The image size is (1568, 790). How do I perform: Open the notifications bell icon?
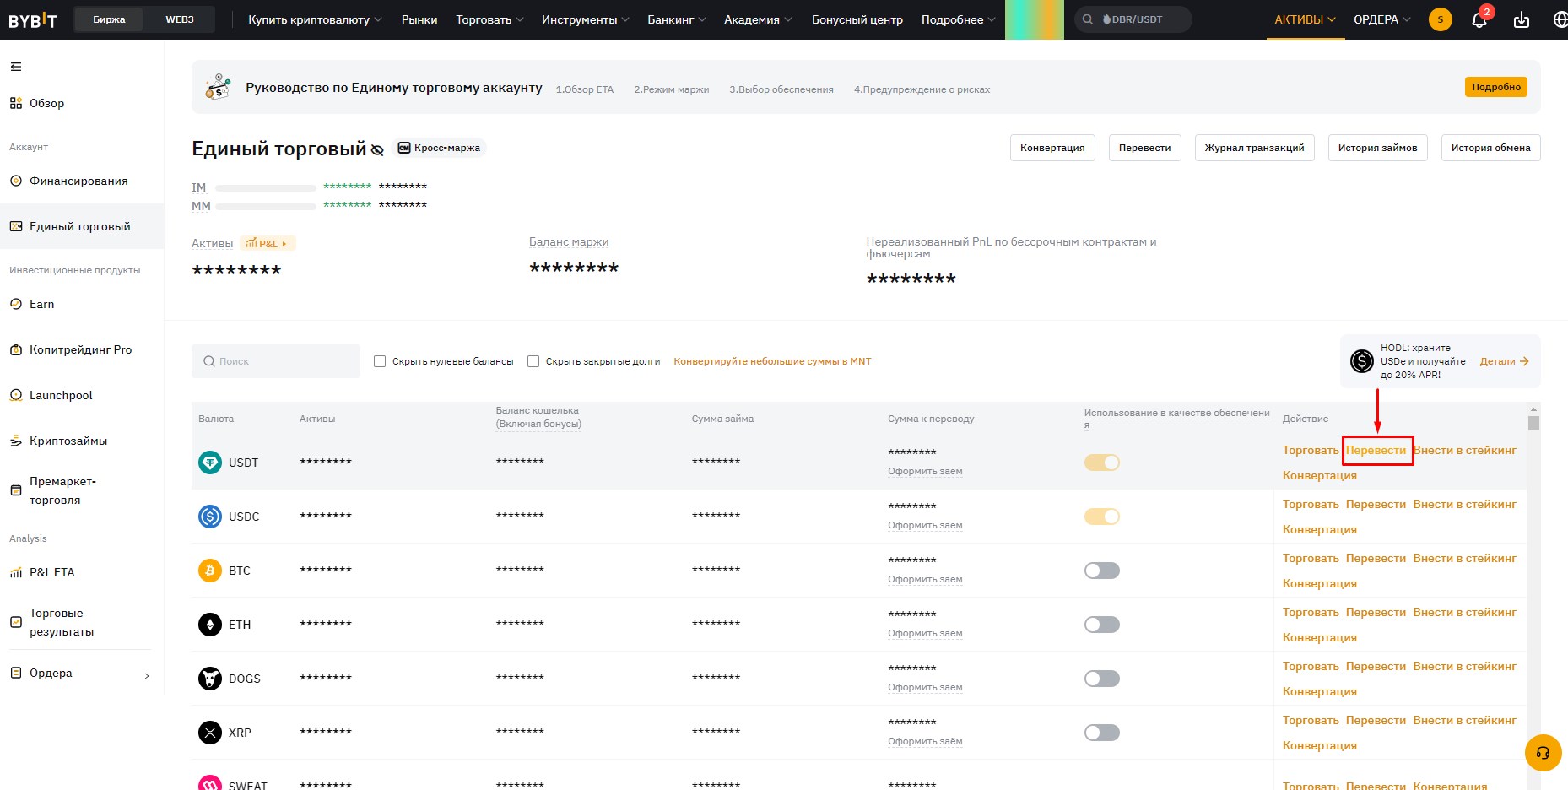point(1479,19)
